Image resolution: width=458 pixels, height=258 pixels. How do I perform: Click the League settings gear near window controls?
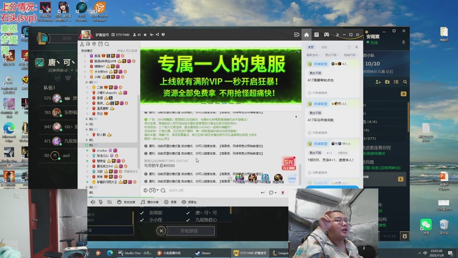pos(394,31)
